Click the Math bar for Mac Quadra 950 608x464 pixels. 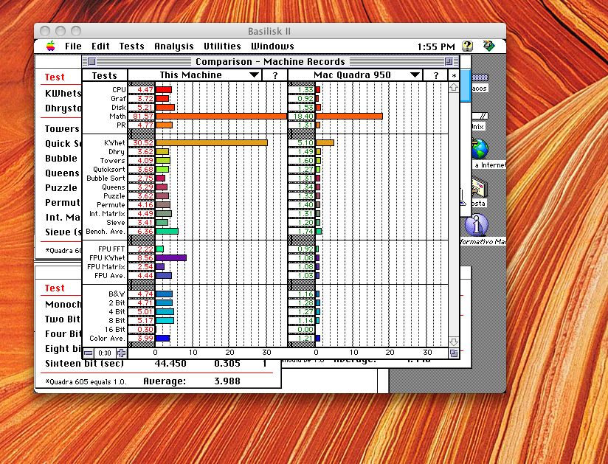point(349,117)
